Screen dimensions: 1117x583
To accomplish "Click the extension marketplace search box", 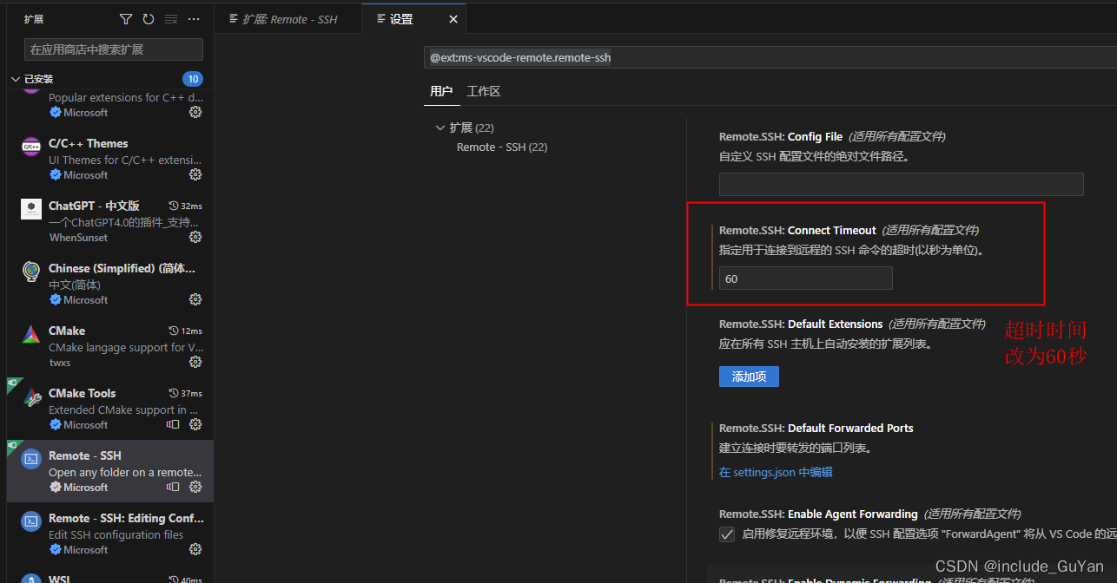I will click(114, 49).
